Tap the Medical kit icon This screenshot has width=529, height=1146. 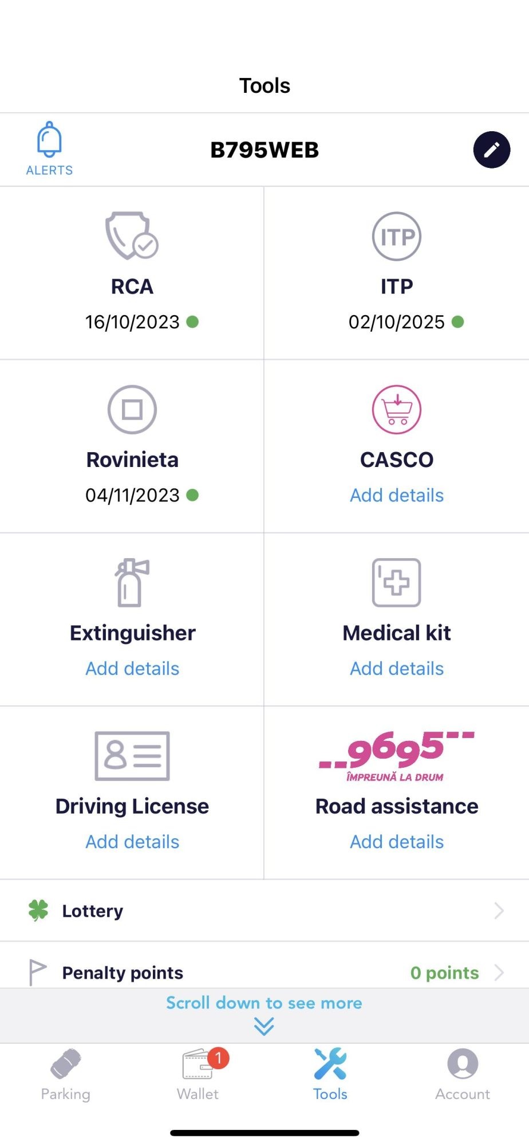(x=397, y=582)
